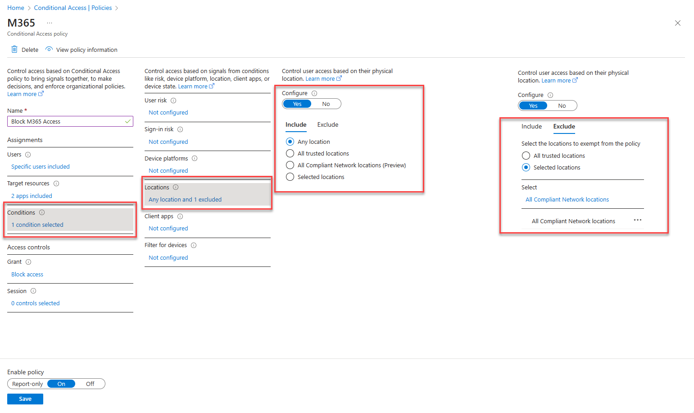694x413 pixels.
Task: Click the info icon next to Device platforms
Action: 195,158
